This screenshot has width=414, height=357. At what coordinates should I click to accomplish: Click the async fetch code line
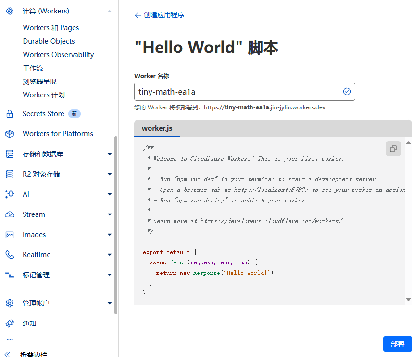203,262
